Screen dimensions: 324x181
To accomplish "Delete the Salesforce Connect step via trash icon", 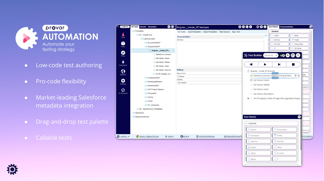I will pos(295,76).
